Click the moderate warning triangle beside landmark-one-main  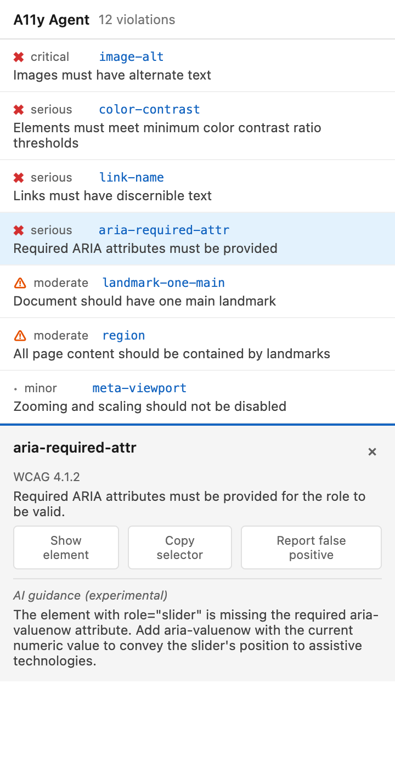point(20,283)
